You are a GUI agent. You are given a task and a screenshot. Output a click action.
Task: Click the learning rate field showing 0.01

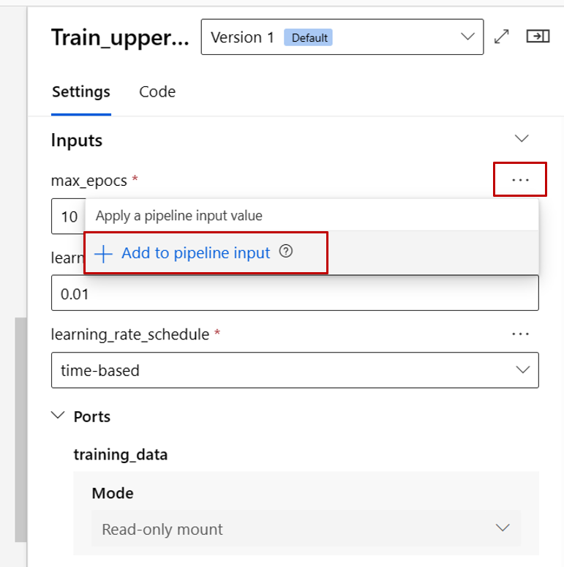pyautogui.click(x=295, y=293)
